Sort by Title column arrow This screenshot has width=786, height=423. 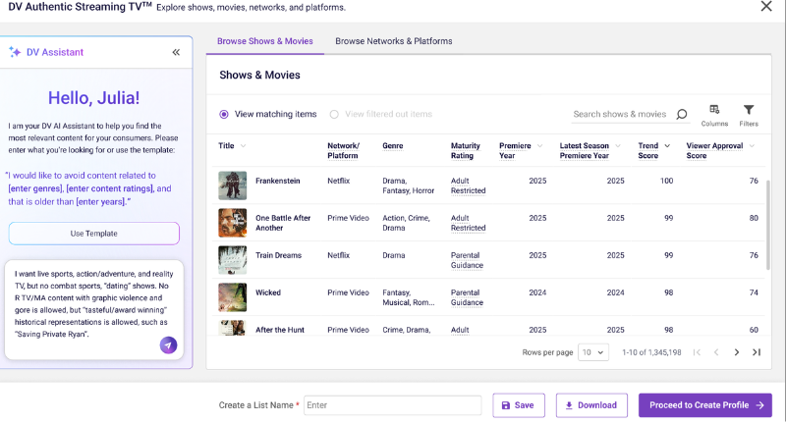click(x=243, y=146)
